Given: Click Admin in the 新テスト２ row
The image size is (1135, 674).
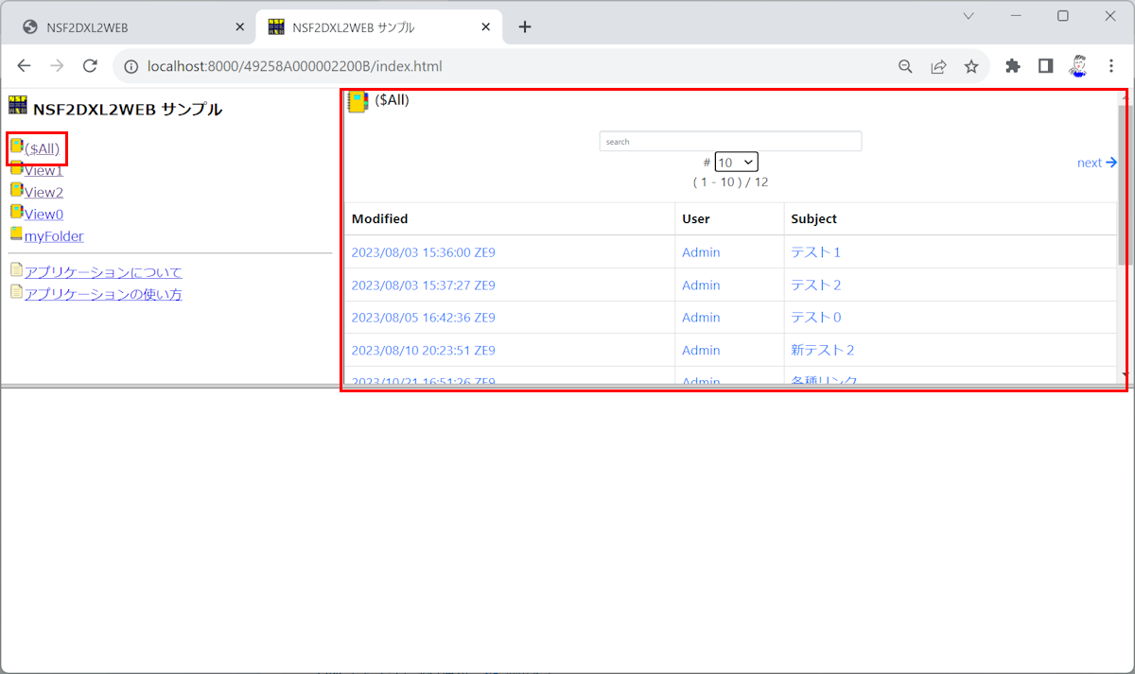Looking at the screenshot, I should click(701, 351).
